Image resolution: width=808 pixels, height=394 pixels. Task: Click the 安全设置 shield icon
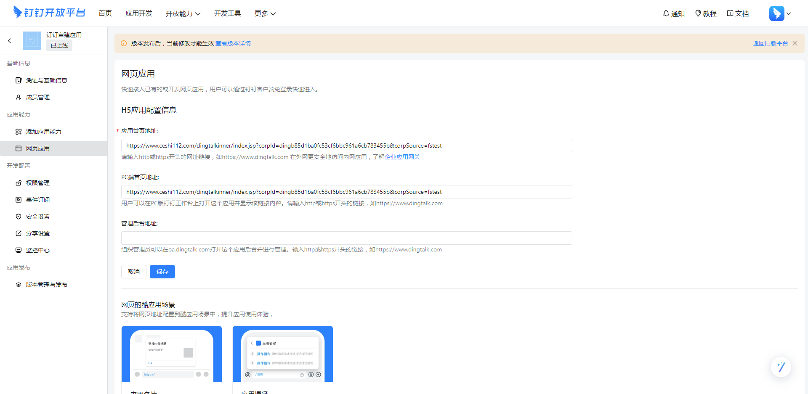[19, 217]
